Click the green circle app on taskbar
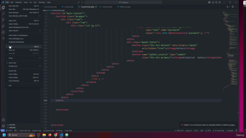Image resolution: width=246 pixels, height=138 pixels. [x=66, y=135]
